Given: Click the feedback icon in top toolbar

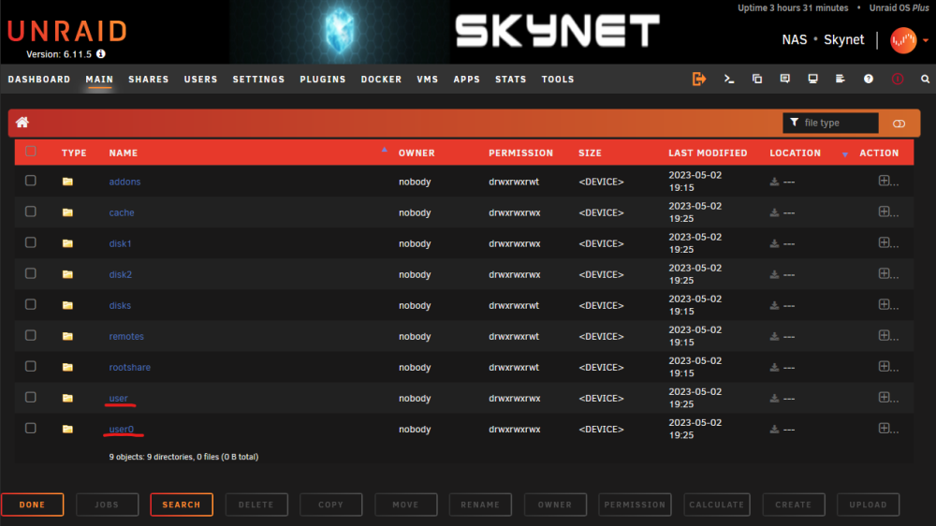Looking at the screenshot, I should point(785,79).
